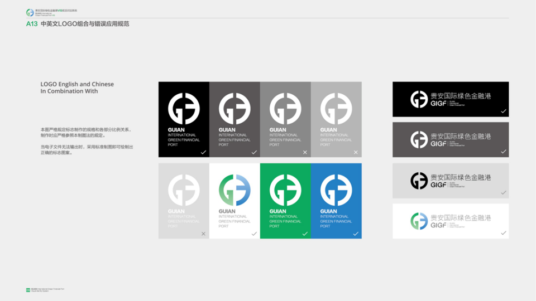Click the G emblem on dark gray tile
This screenshot has height=301, width=536.
234,109
